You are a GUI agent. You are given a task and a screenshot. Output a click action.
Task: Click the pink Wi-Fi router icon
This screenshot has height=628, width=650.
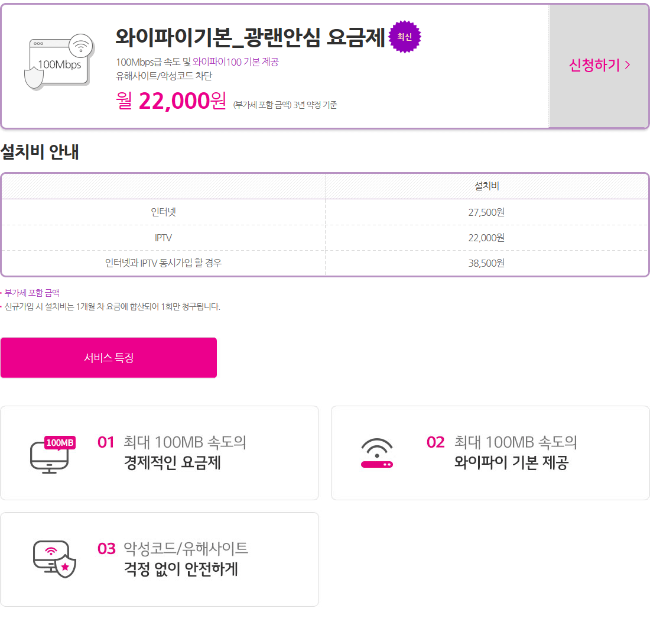click(x=377, y=454)
